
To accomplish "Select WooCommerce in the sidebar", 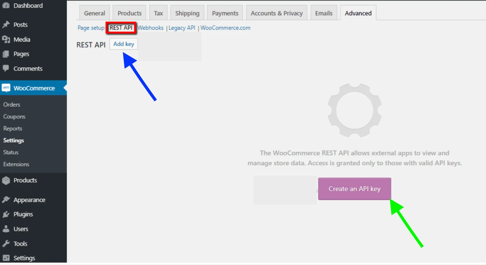I will tap(34, 88).
